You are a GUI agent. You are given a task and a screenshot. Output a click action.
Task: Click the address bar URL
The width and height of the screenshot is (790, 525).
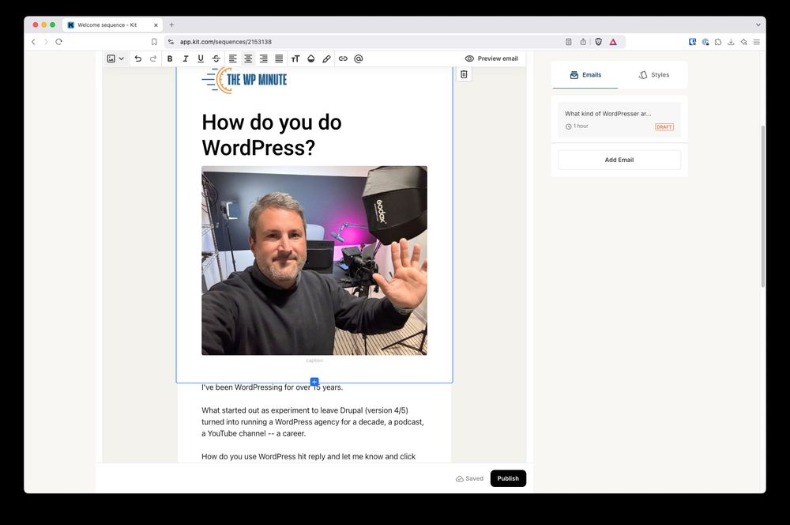226,42
